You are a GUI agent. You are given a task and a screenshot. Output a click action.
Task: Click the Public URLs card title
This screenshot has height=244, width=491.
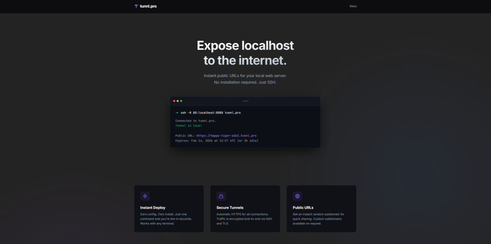pyautogui.click(x=303, y=208)
